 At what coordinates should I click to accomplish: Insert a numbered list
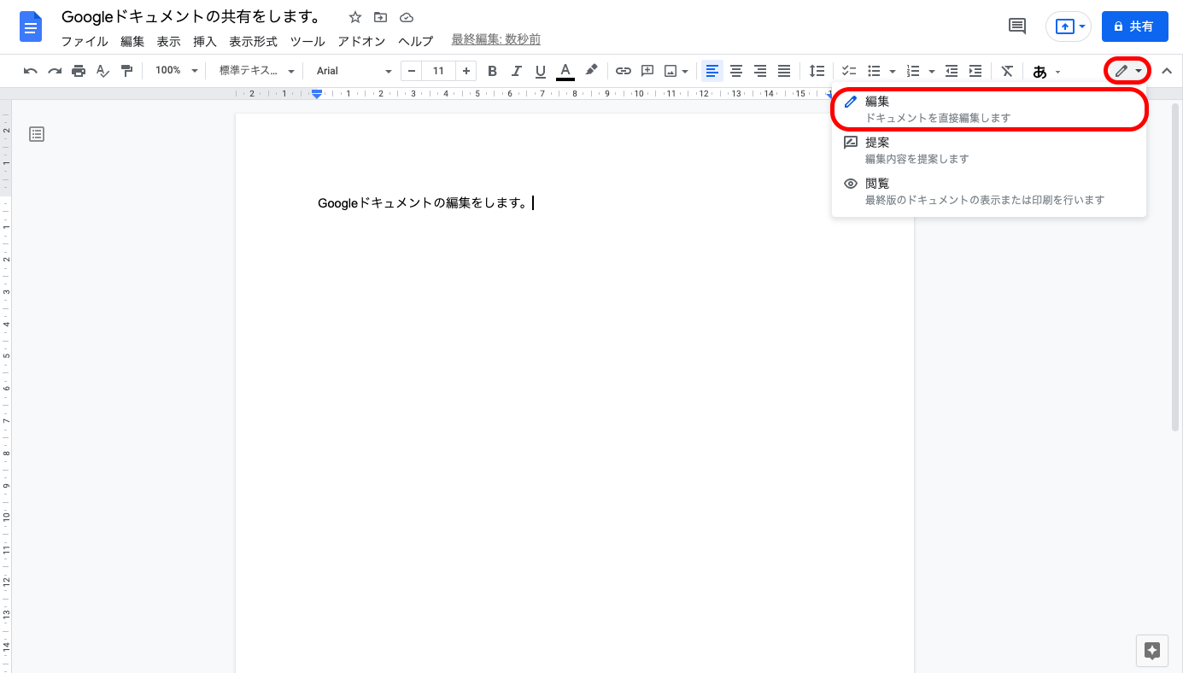pos(913,71)
